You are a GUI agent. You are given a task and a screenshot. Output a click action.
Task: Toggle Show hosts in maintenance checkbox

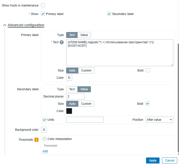tap(43, 5)
